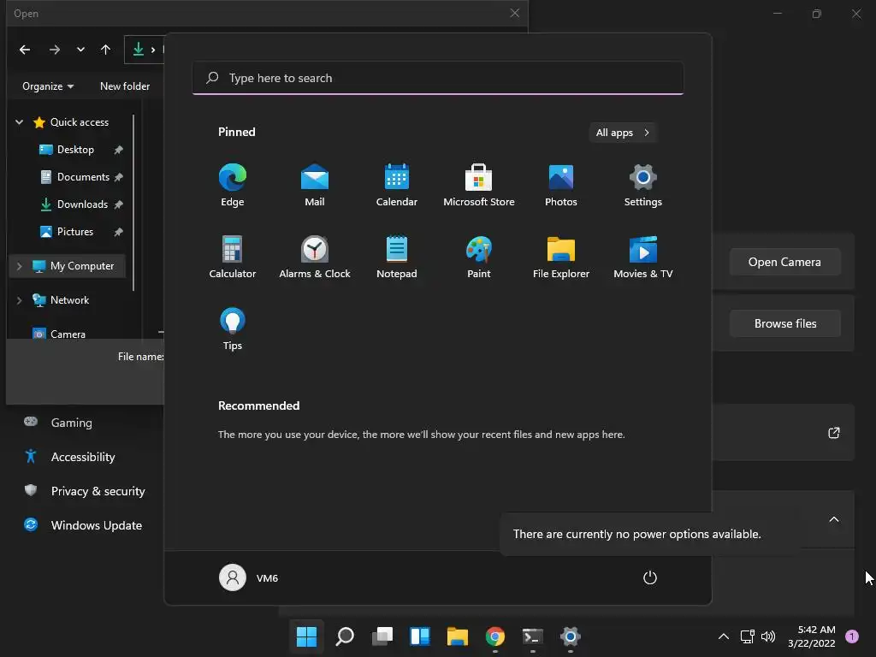Open taskbar Search
The height and width of the screenshot is (657, 876).
tap(345, 636)
